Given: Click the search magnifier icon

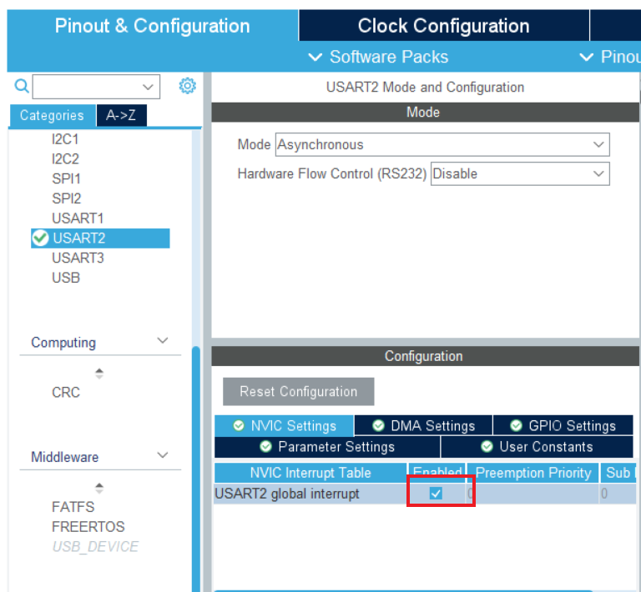Looking at the screenshot, I should point(21,86).
